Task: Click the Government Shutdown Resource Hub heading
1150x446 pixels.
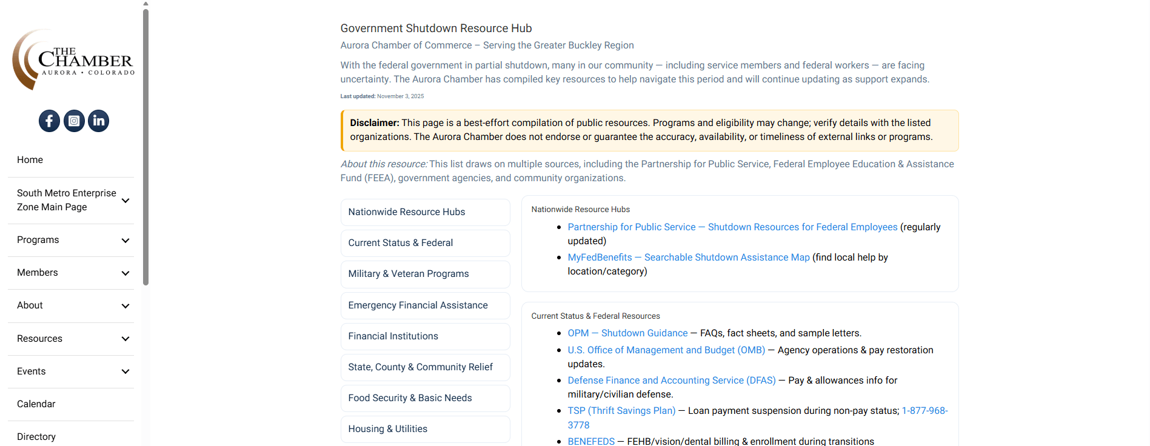Action: click(436, 28)
